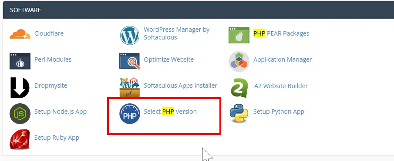Open the PHP PEAR Packages pear icon
Screen dimensions: 394x161
(x=239, y=35)
